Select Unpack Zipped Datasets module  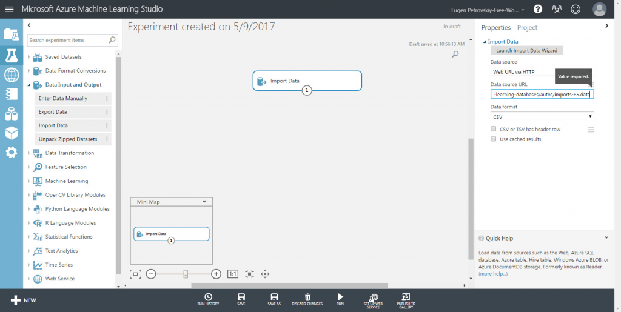pyautogui.click(x=73, y=139)
